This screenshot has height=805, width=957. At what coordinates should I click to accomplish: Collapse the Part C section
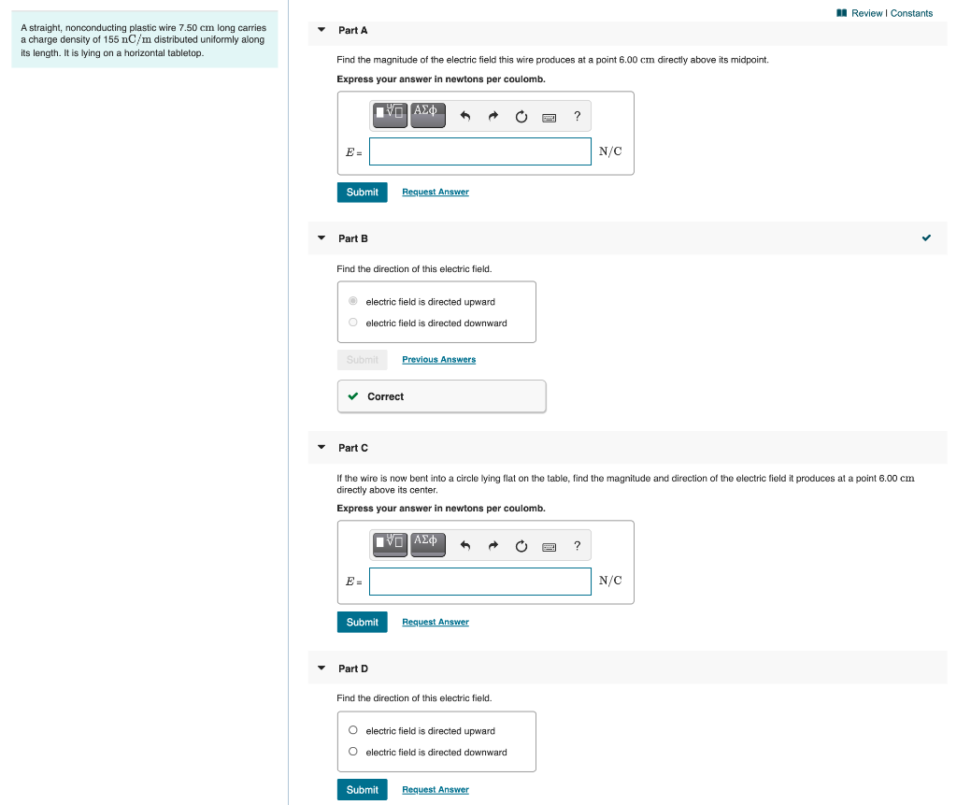[321, 448]
